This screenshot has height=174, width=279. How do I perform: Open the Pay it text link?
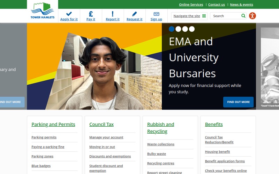click(x=91, y=19)
